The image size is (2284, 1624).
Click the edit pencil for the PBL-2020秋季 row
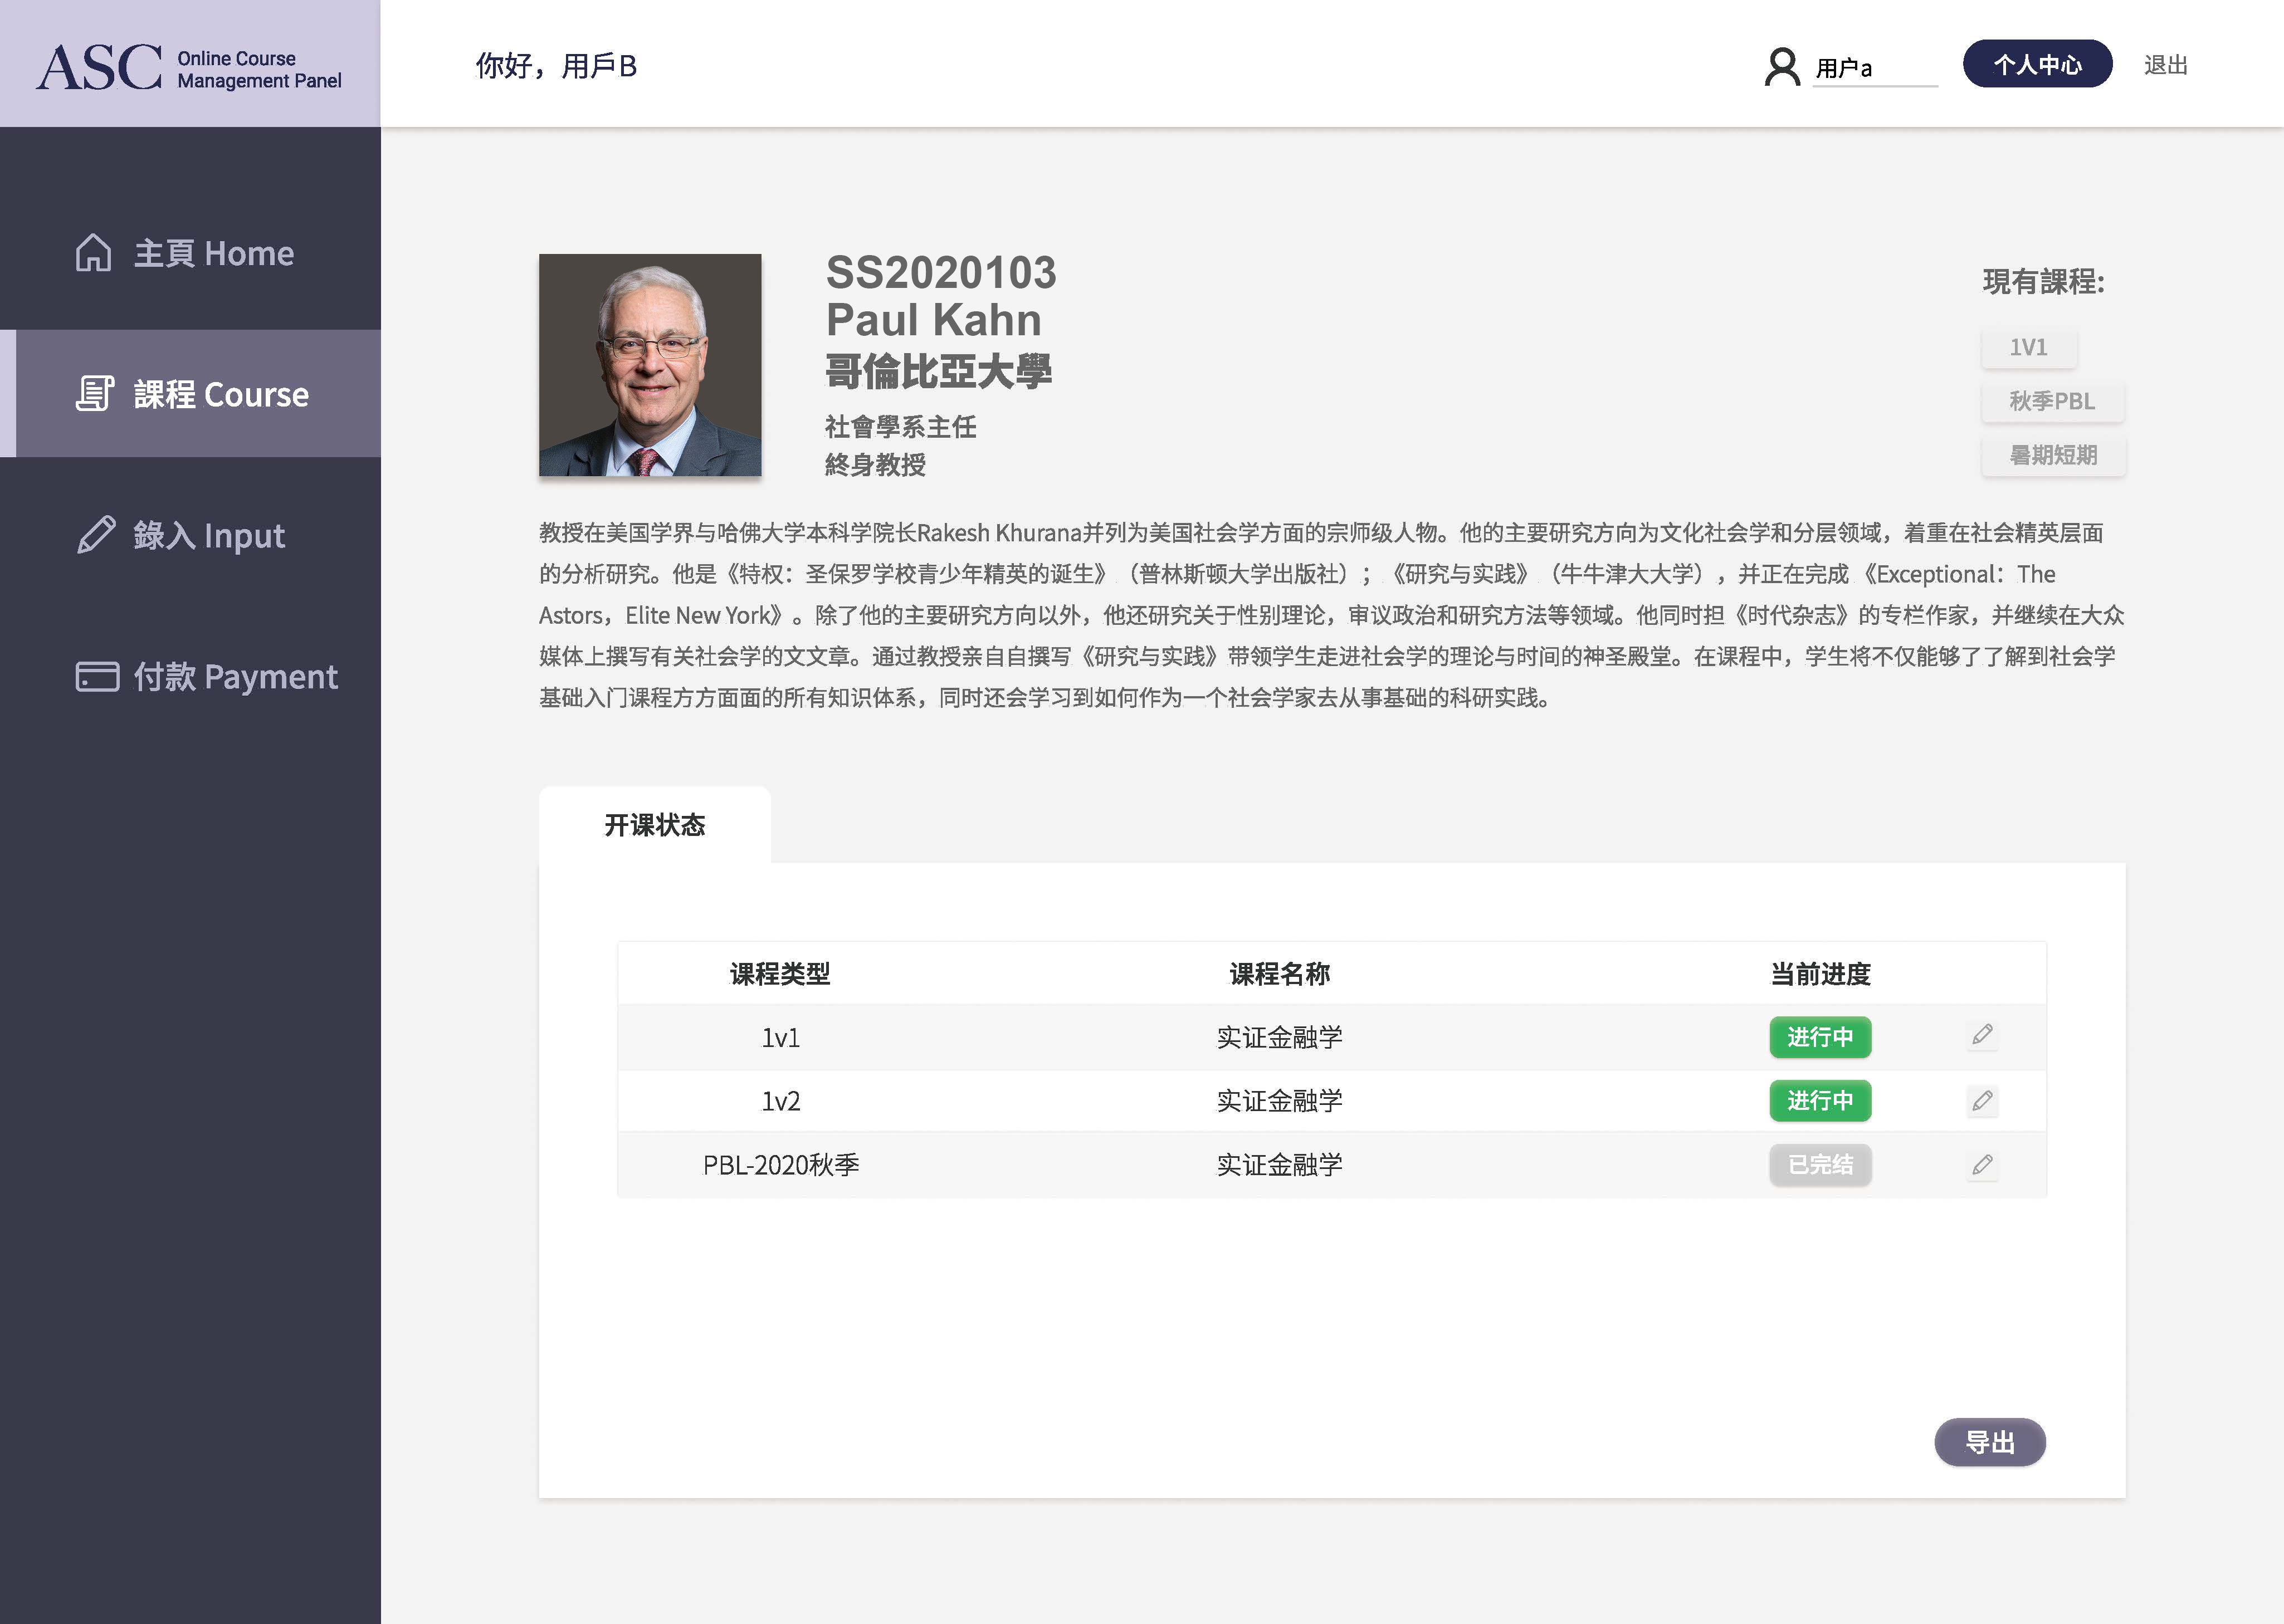[1982, 1165]
